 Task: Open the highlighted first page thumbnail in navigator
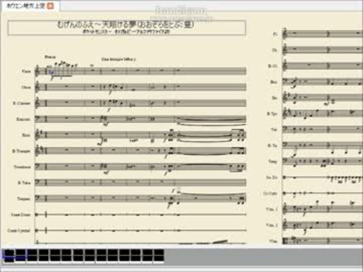click(x=9, y=256)
